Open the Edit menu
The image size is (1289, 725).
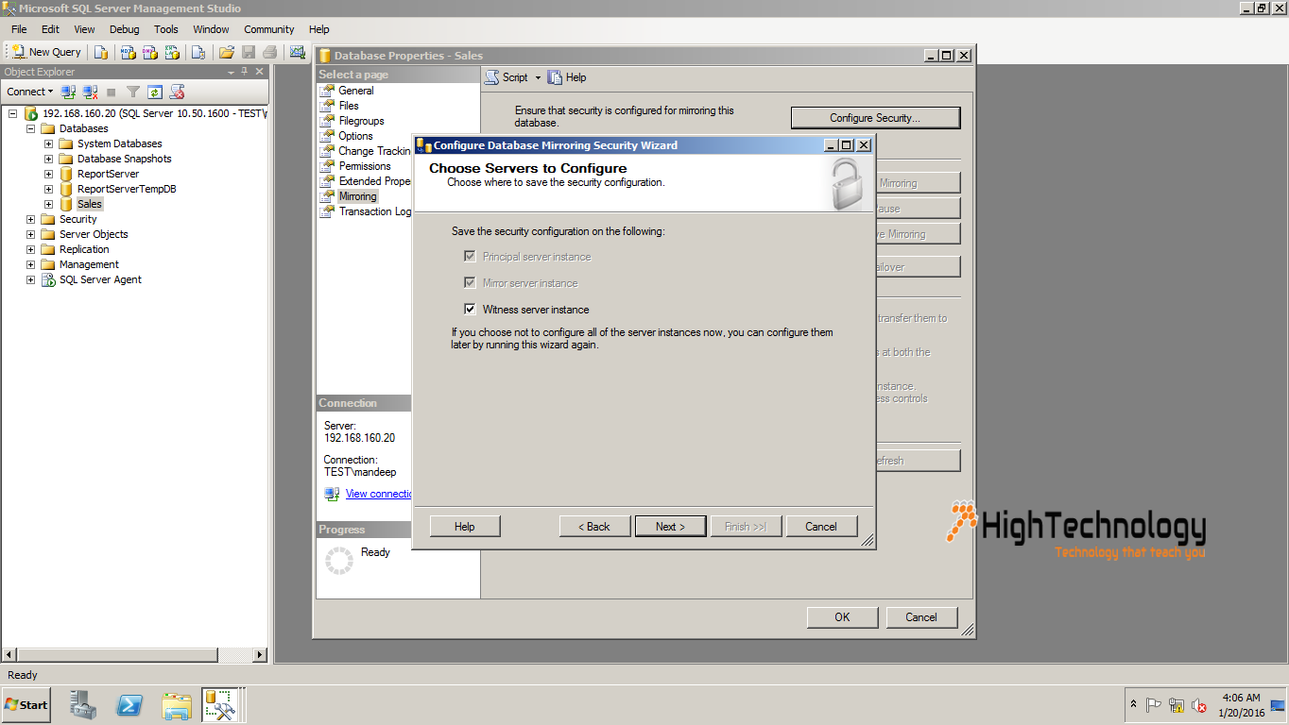(50, 29)
